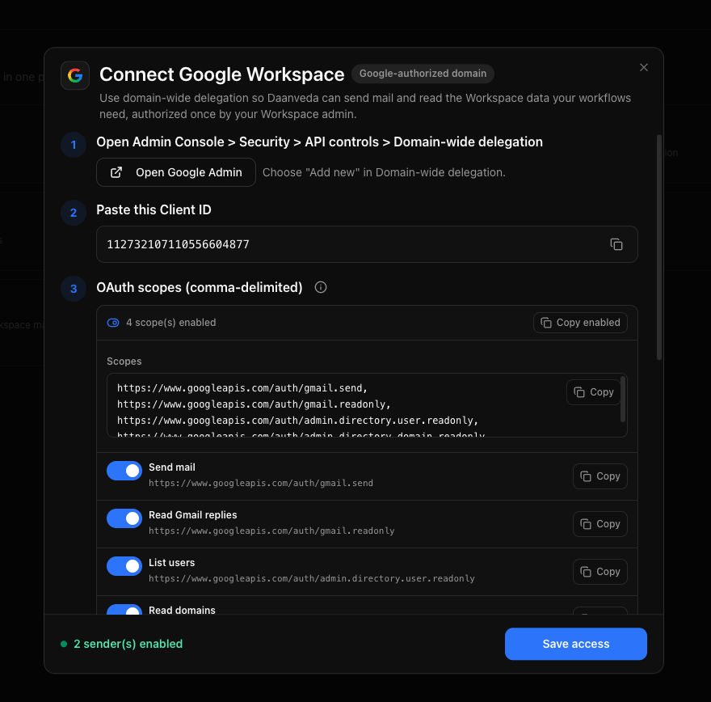Screen dimensions: 711x702
Task: Click the Google-authorized domain badge
Action: click(423, 74)
